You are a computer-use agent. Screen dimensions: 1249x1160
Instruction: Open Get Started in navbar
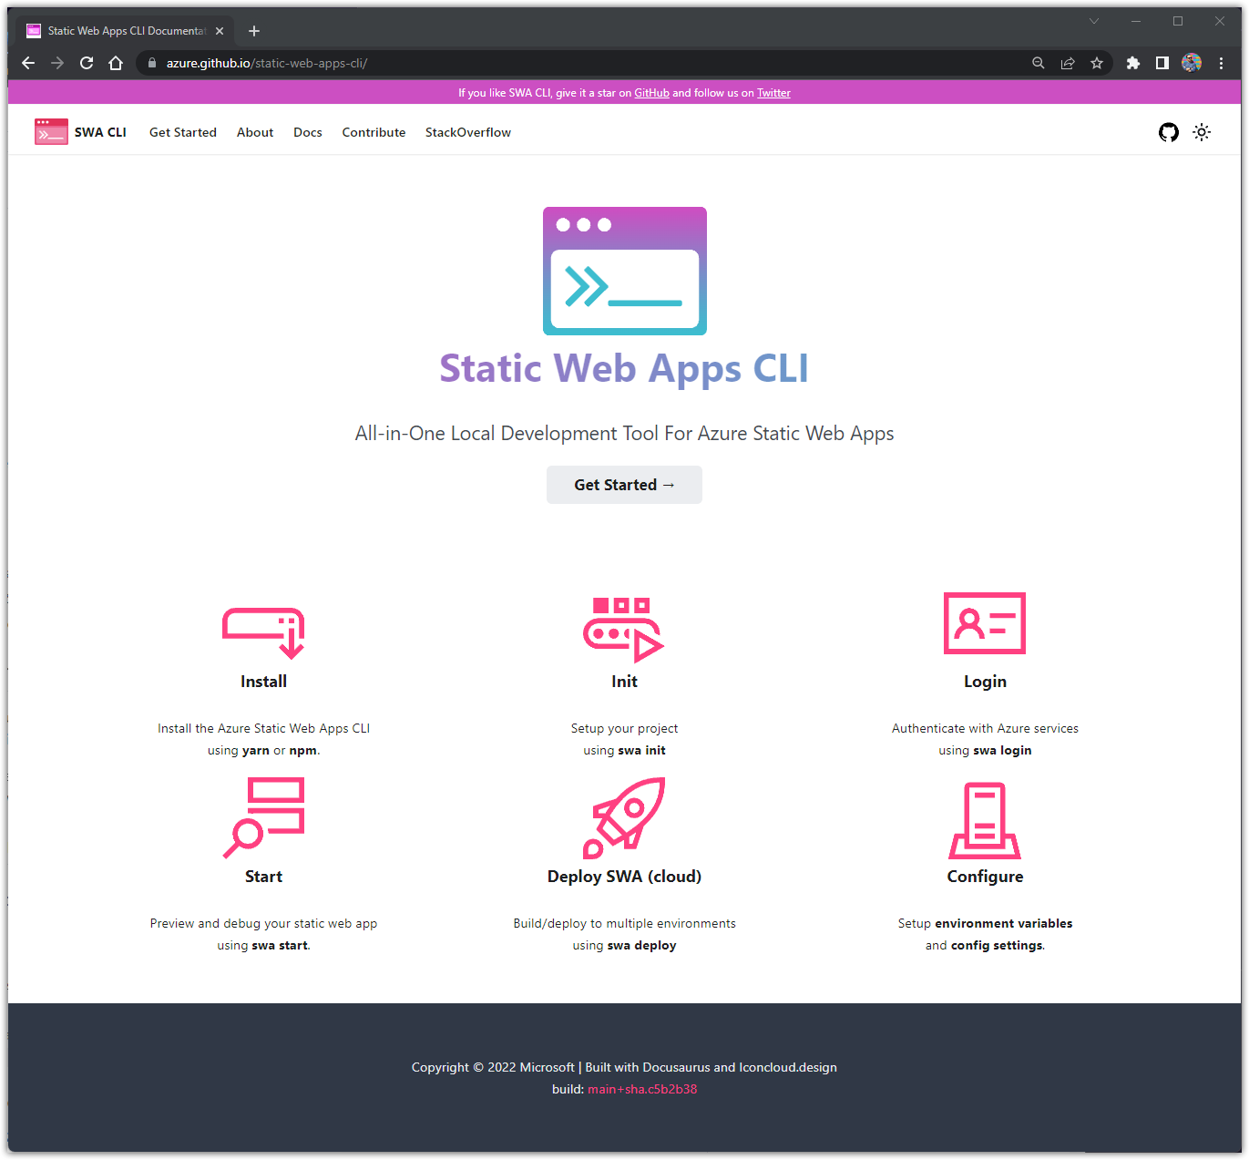(x=183, y=132)
